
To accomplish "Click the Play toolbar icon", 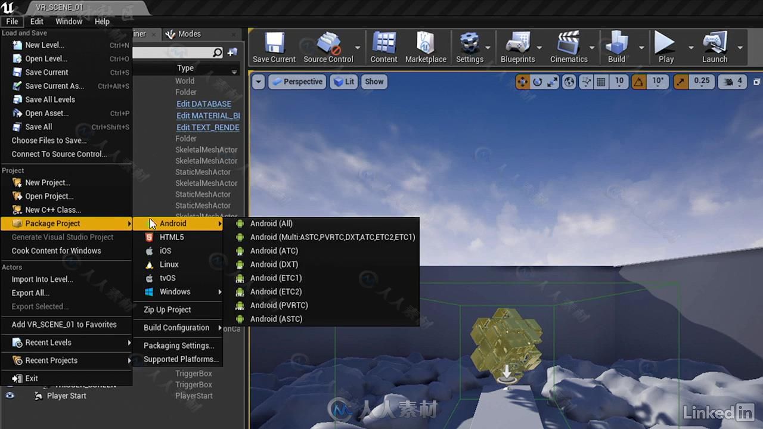I will pos(666,43).
